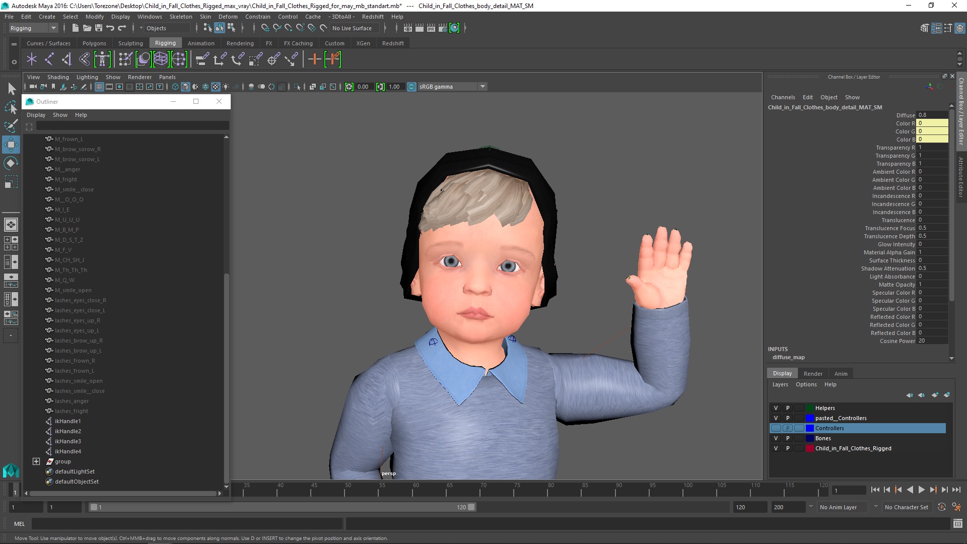
Task: Toggle visibility V for Controllers layer
Action: click(x=775, y=428)
